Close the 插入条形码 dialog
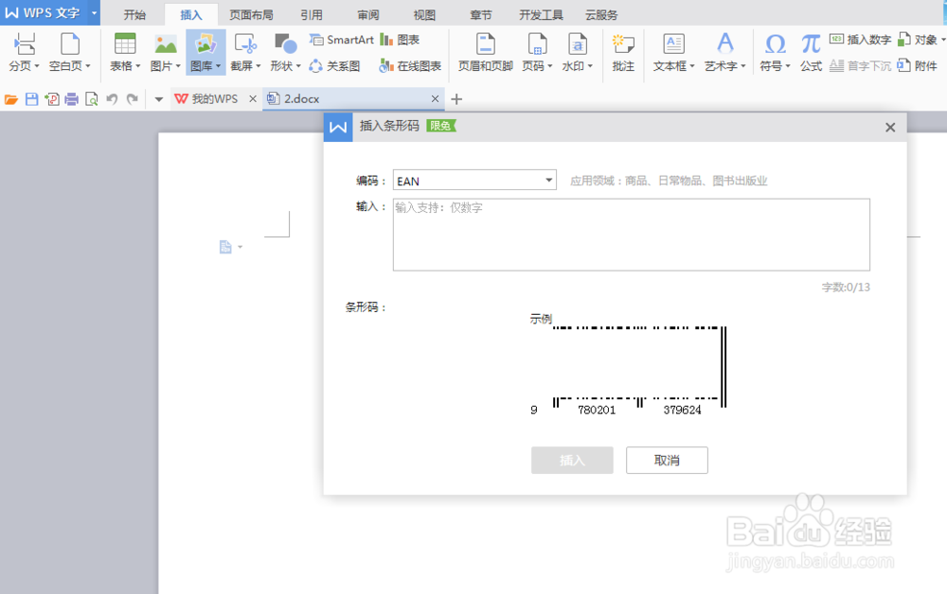 pyautogui.click(x=889, y=128)
